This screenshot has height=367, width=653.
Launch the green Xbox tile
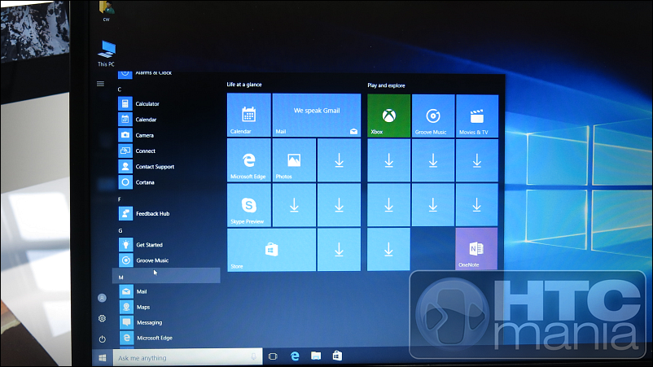click(389, 116)
